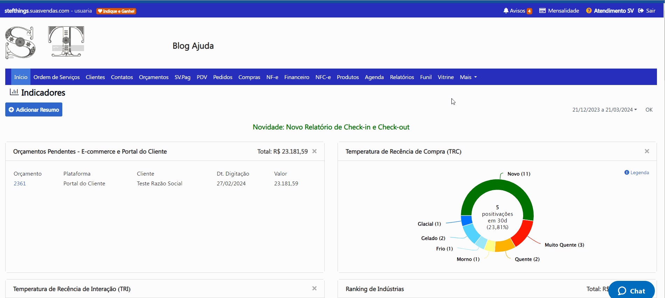
Task: Open the Chat support widget
Action: [x=631, y=291]
